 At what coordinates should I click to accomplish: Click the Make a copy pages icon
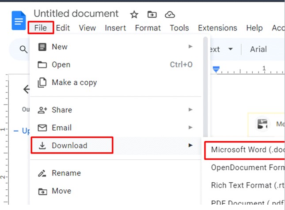point(42,82)
